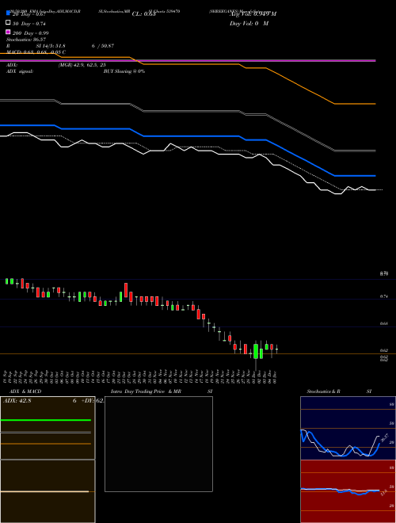
Task: Select the '50 Day = 0.74' legend label
Action: 29,24
